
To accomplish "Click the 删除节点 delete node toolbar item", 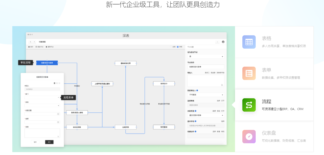I will (50, 47).
